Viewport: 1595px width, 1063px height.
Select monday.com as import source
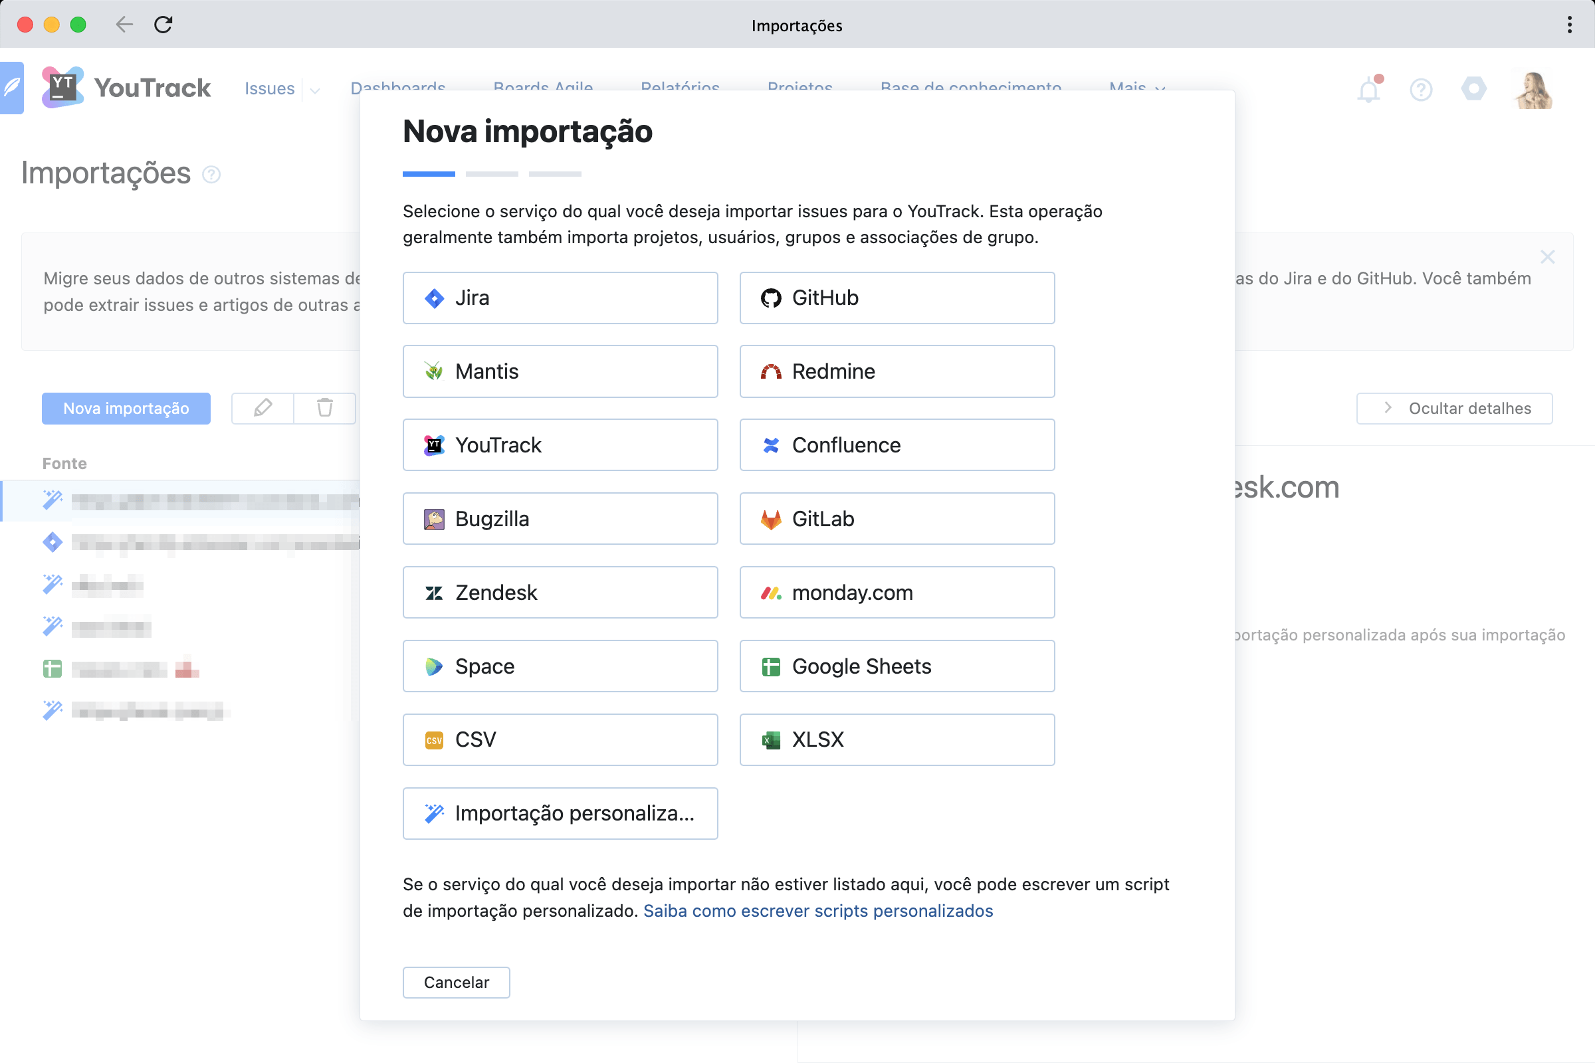pos(897,592)
